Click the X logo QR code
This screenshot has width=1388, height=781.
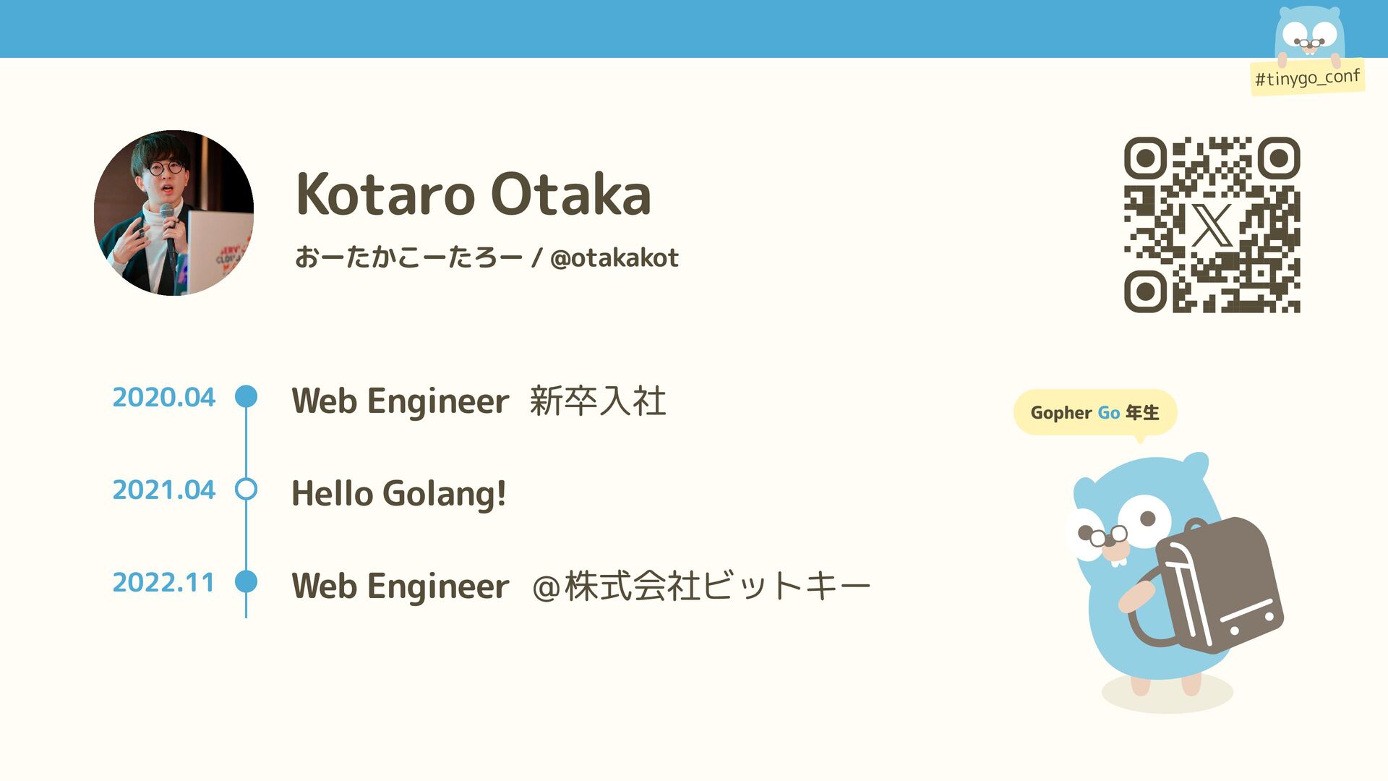click(1212, 225)
